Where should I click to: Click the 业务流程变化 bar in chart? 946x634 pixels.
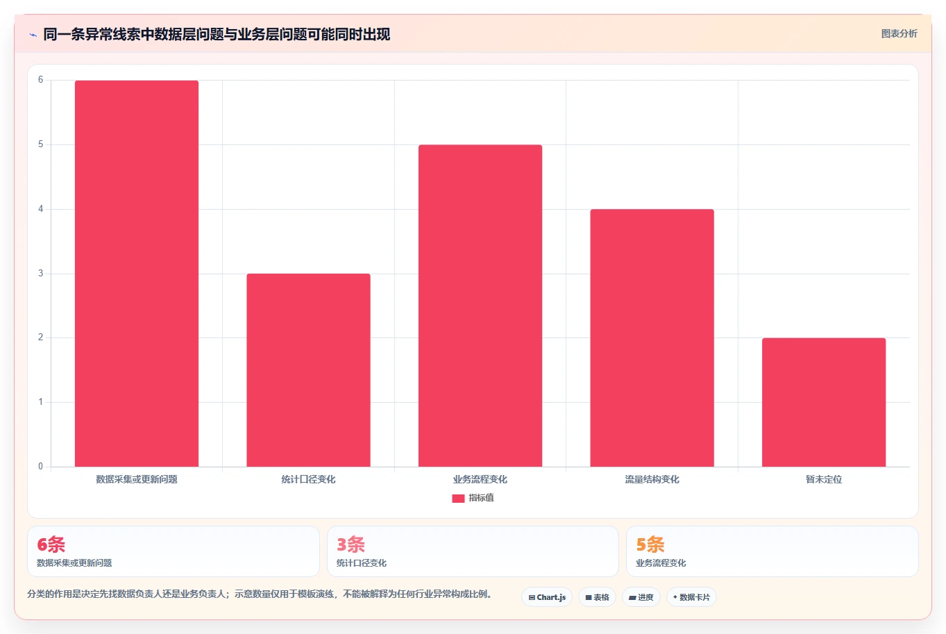pyautogui.click(x=480, y=306)
